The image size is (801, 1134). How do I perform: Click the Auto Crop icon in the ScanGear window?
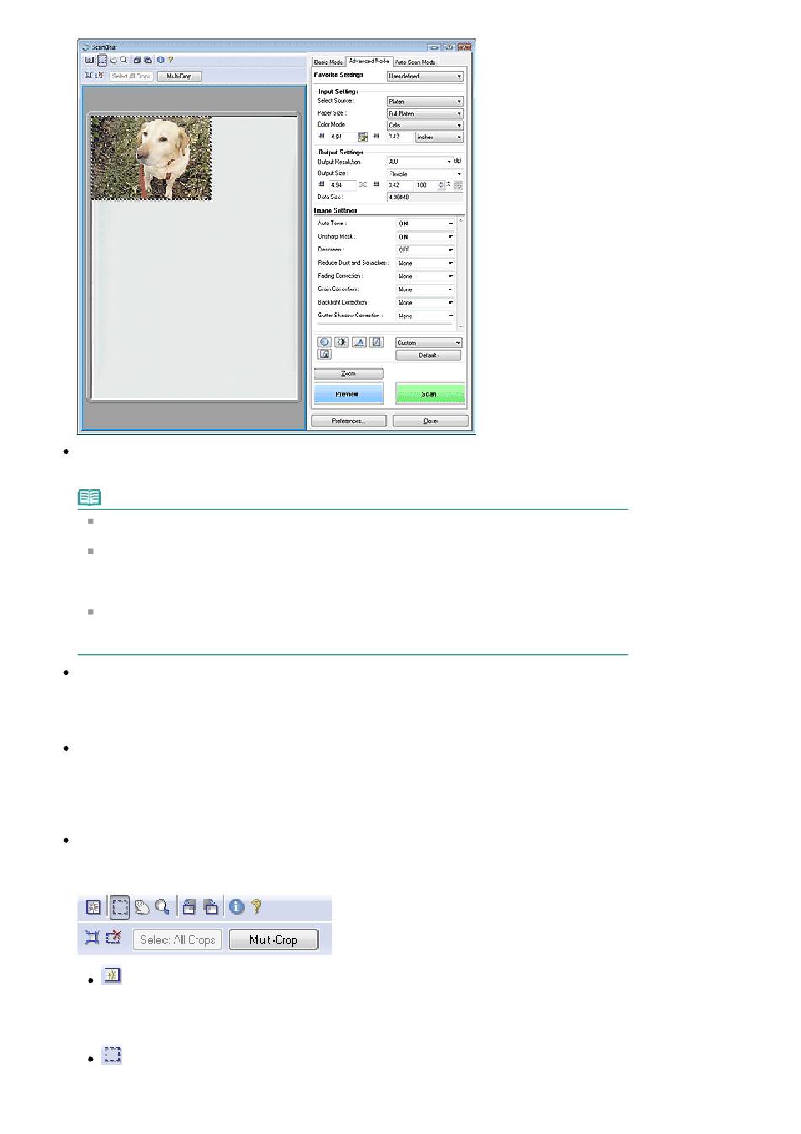[x=89, y=75]
